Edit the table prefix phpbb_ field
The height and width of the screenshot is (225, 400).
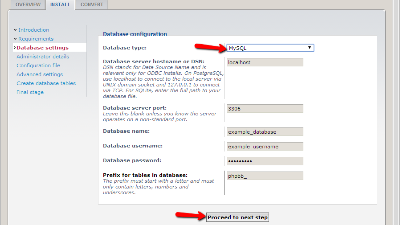[265, 176]
